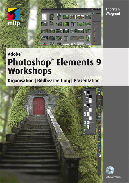Image resolution: width=129 pixels, height=183 pixels.
Task: Select the blue Rectangle shape tool
Action: coord(99,145)
